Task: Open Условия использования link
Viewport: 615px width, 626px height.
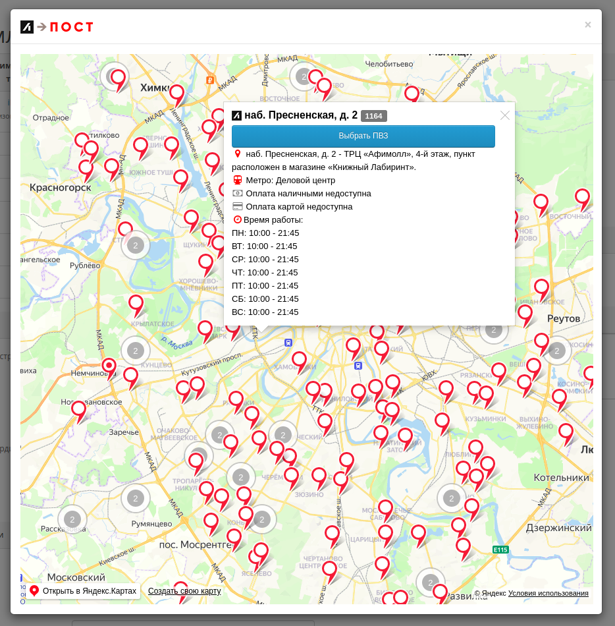Action: 548,593
